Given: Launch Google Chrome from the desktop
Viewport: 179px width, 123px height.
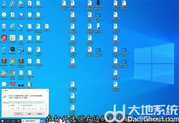Looking at the screenshot, I should [13, 74].
